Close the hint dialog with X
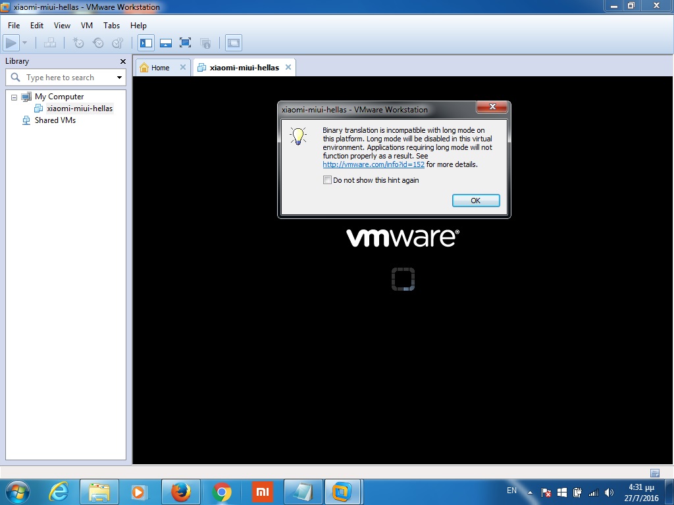The height and width of the screenshot is (505, 674). click(492, 107)
